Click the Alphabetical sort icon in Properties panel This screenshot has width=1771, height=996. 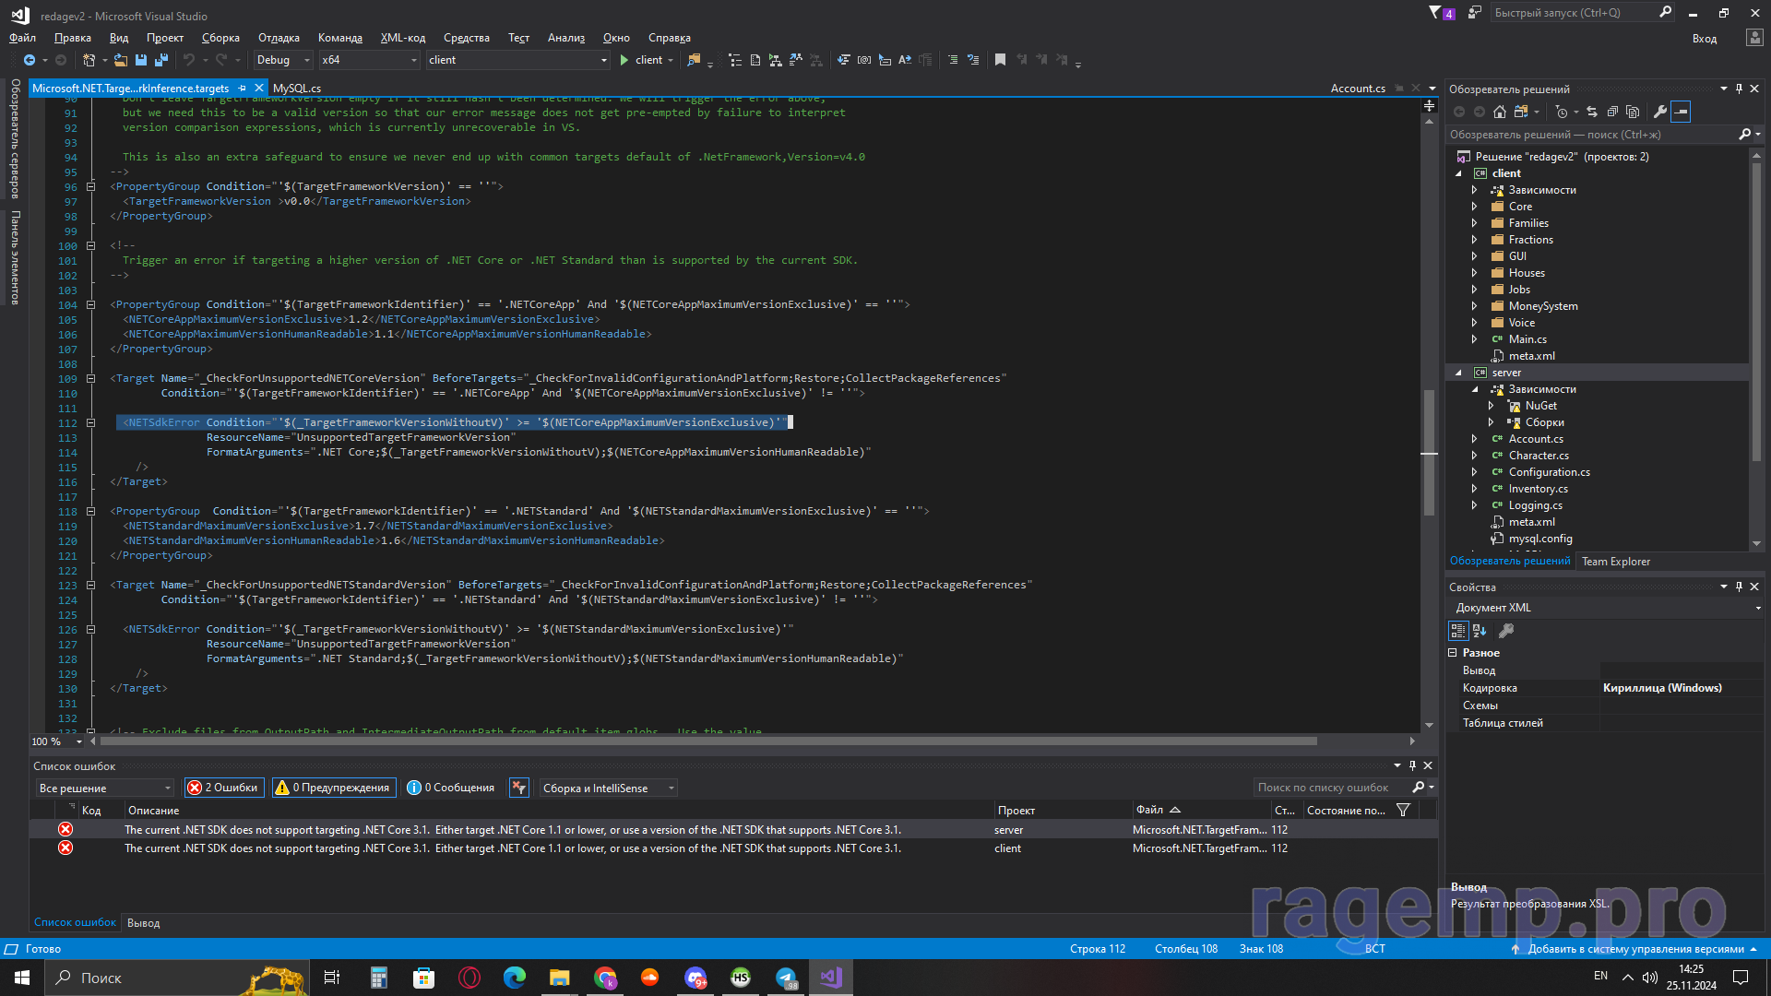point(1480,631)
